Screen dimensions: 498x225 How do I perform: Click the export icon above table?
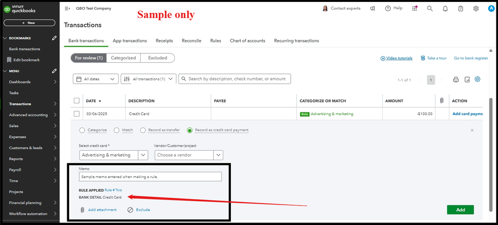(467, 79)
